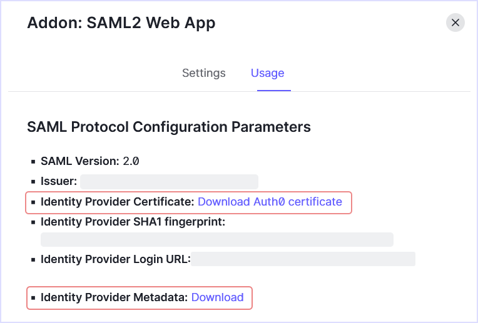
Task: Click the Identity Provider Metadata label
Action: [x=114, y=297]
